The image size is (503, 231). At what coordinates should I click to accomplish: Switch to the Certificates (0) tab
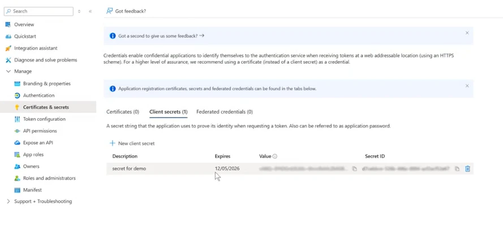(x=123, y=112)
